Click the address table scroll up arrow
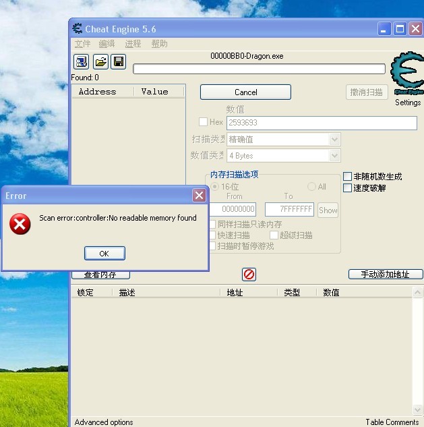 tap(417, 293)
